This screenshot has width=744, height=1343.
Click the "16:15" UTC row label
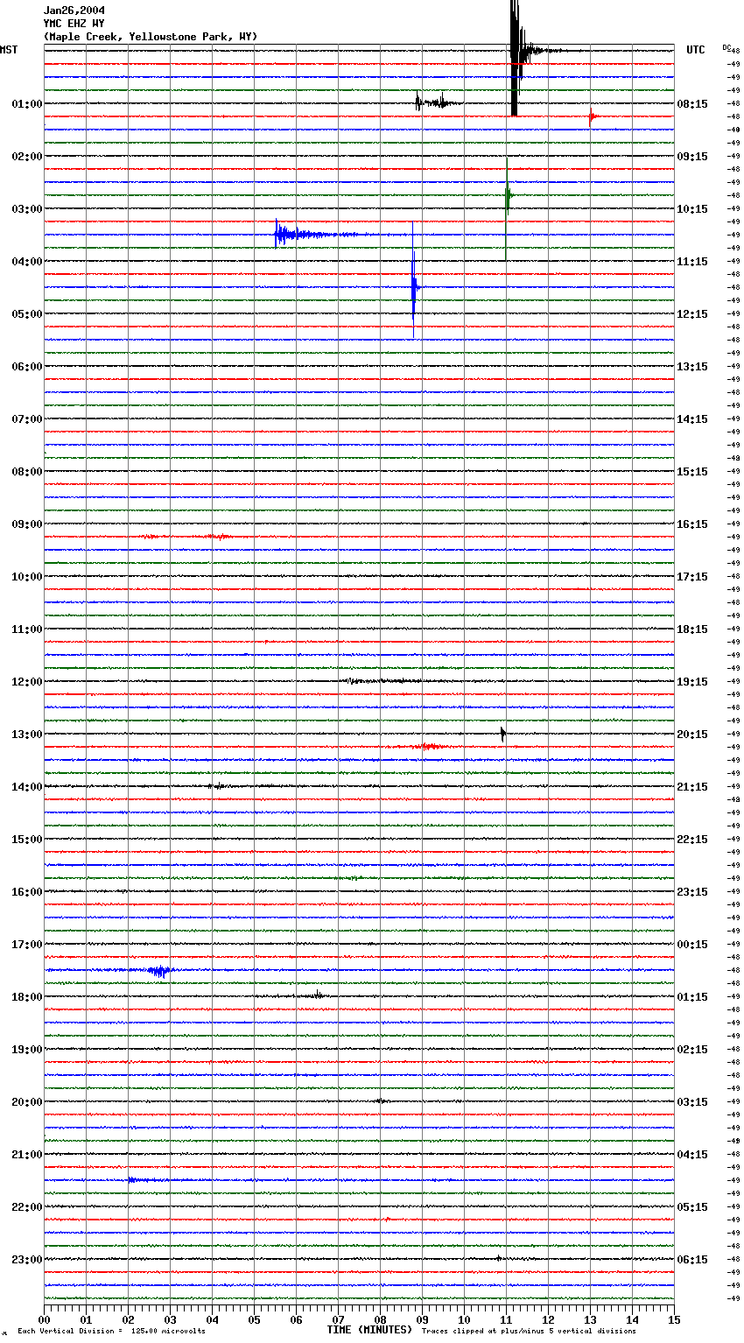692,524
